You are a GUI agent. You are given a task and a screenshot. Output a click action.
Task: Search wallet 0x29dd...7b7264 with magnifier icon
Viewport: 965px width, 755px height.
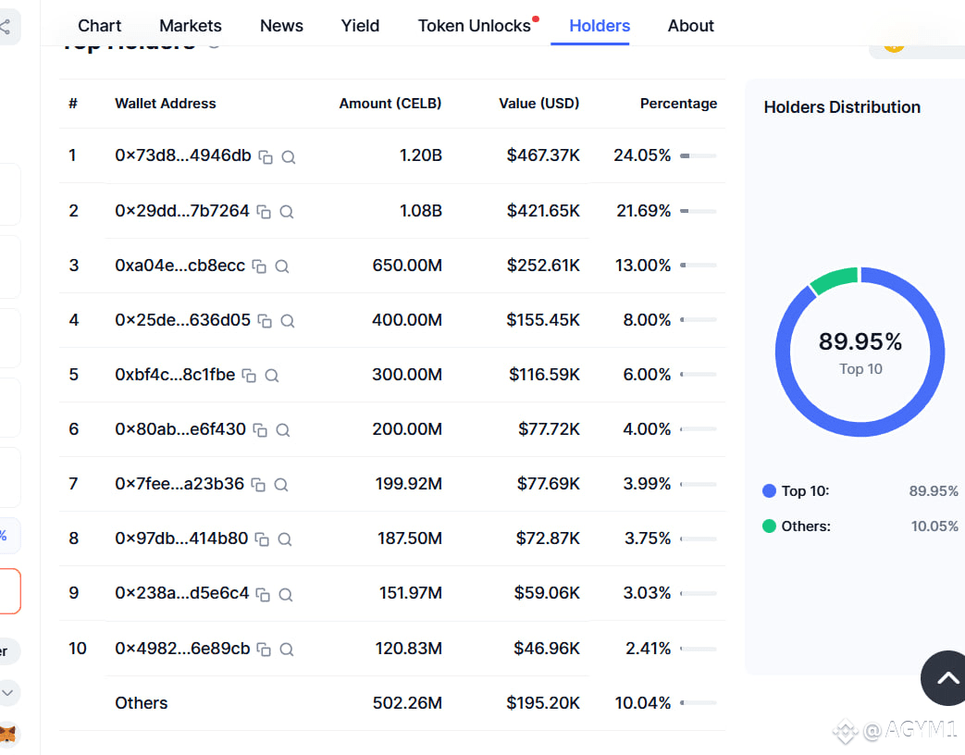[x=286, y=212]
